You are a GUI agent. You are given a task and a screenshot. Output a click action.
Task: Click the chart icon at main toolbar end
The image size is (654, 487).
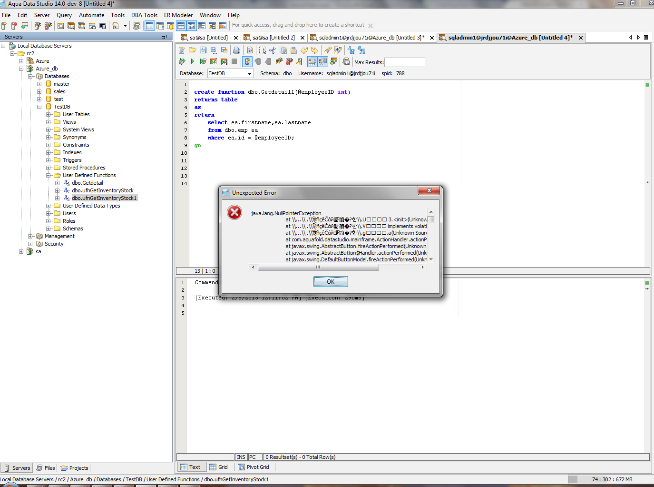click(x=223, y=26)
